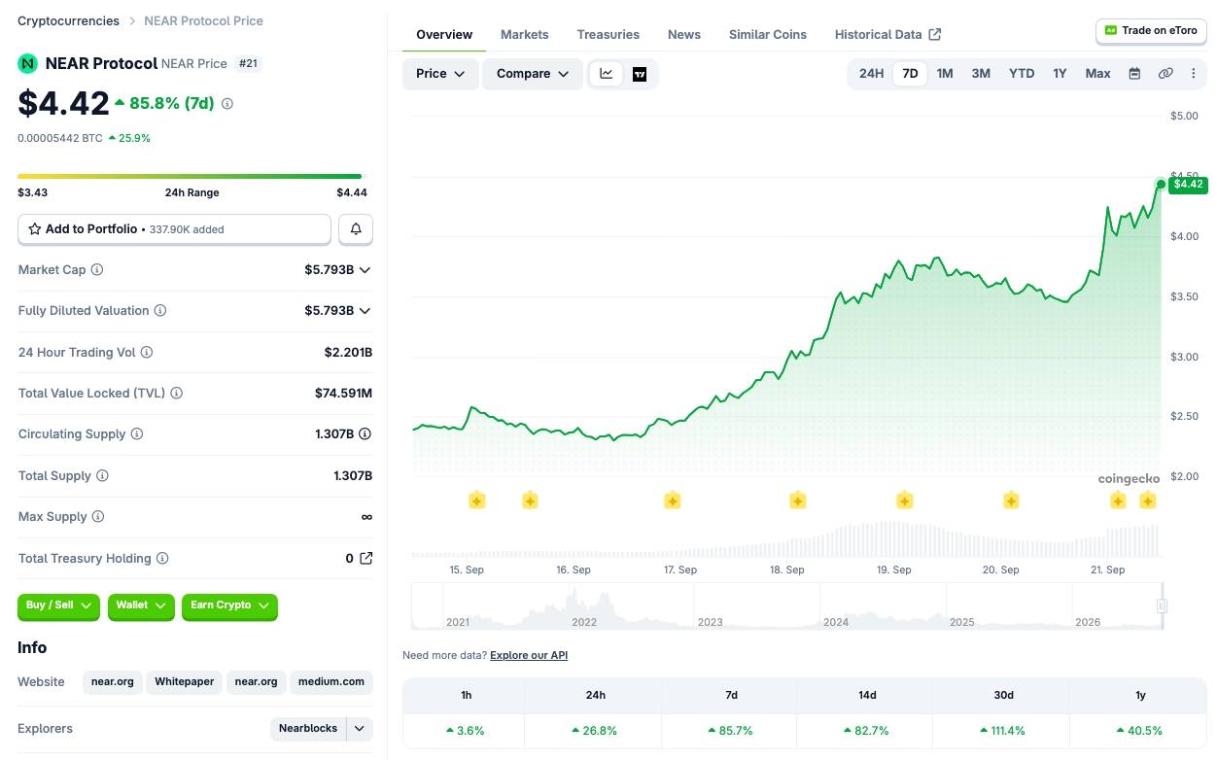The height and width of the screenshot is (760, 1217).
Task: Open Total Treasury Holding info icon
Action: coord(162,559)
